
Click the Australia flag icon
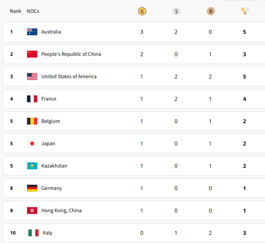coord(32,32)
